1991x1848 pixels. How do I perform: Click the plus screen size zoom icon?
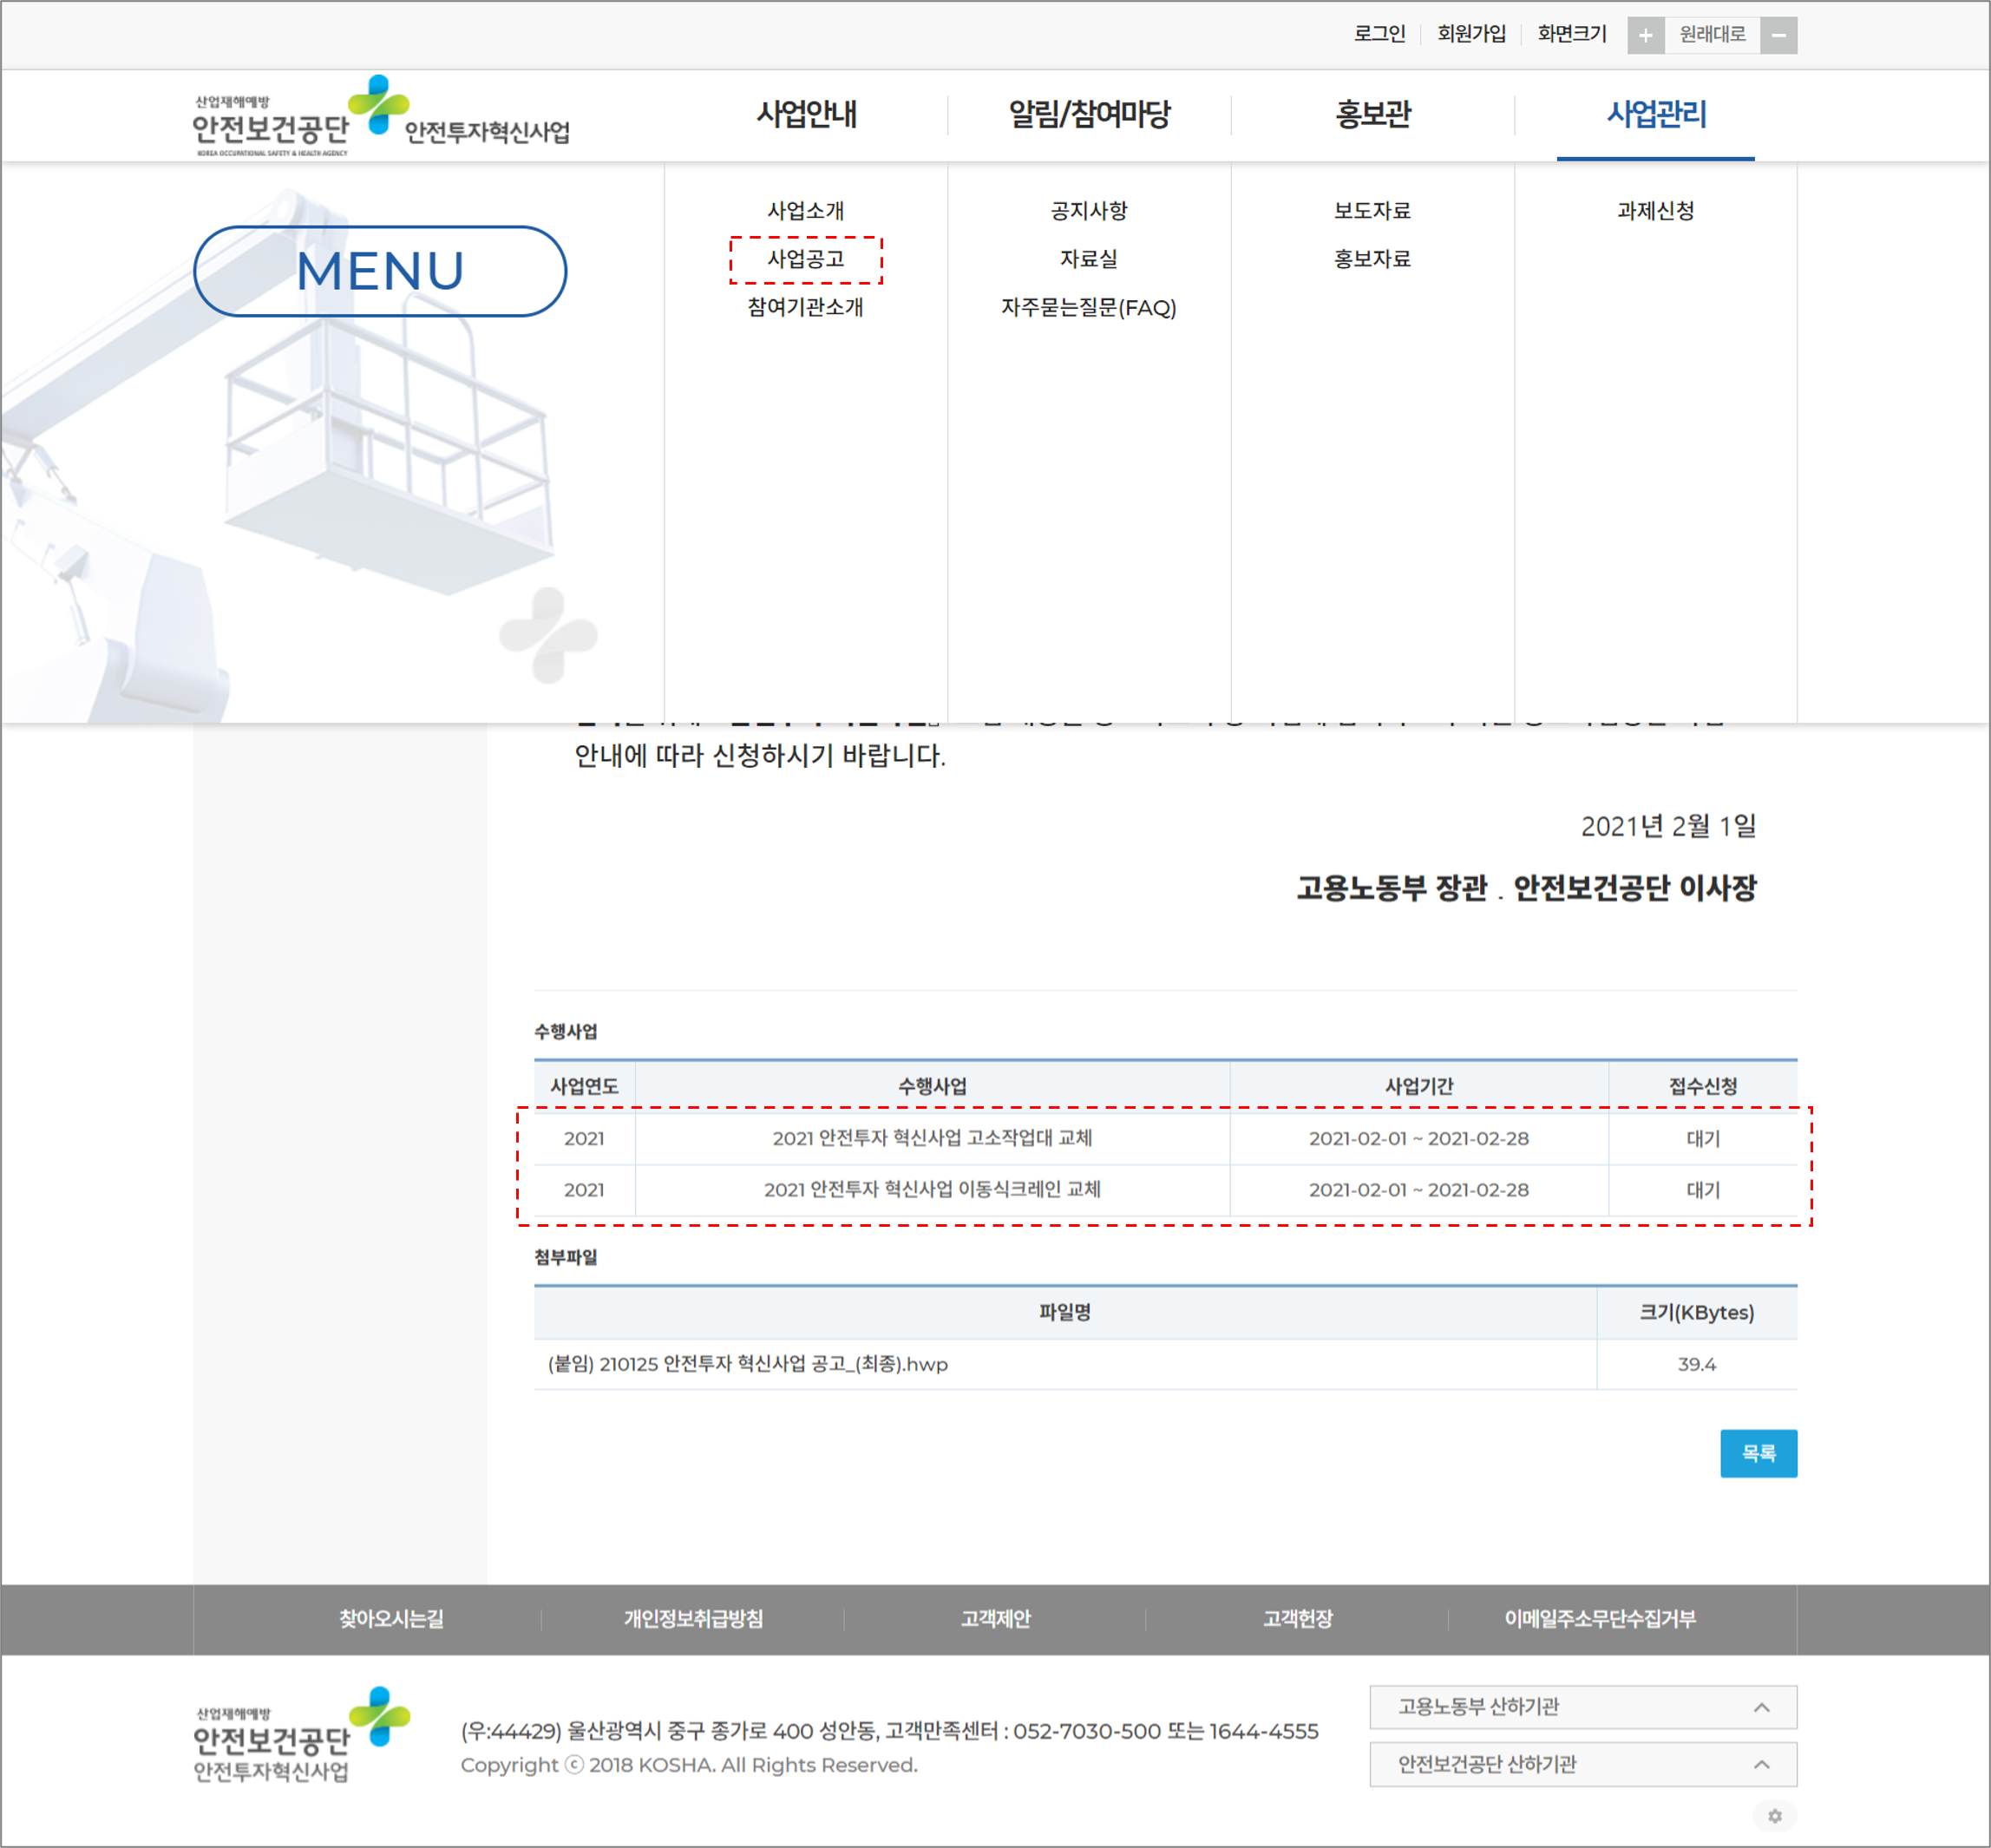[x=1645, y=36]
